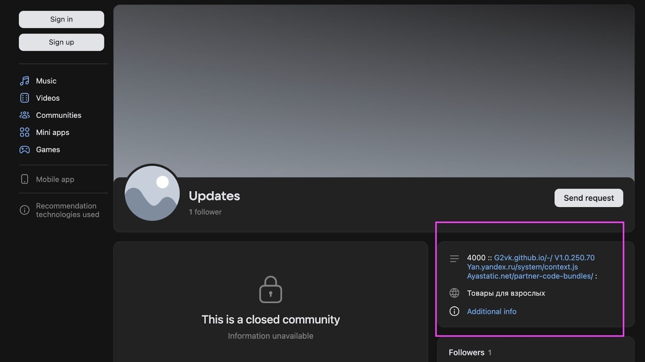This screenshot has width=645, height=362.
Task: Click the Mini apps grid icon
Action: pyautogui.click(x=25, y=132)
